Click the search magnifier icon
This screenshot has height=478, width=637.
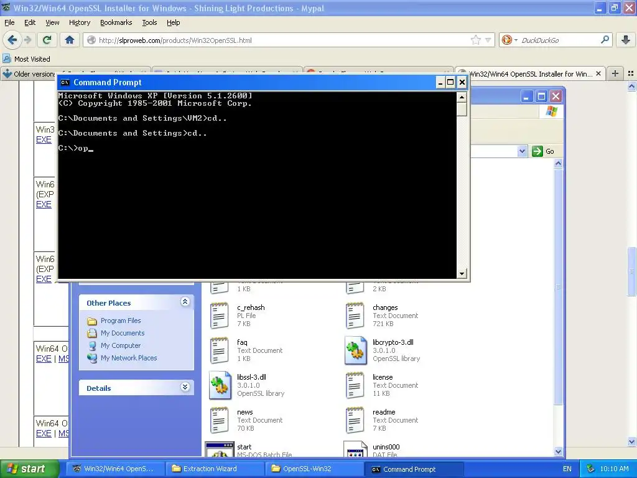pyautogui.click(x=605, y=40)
